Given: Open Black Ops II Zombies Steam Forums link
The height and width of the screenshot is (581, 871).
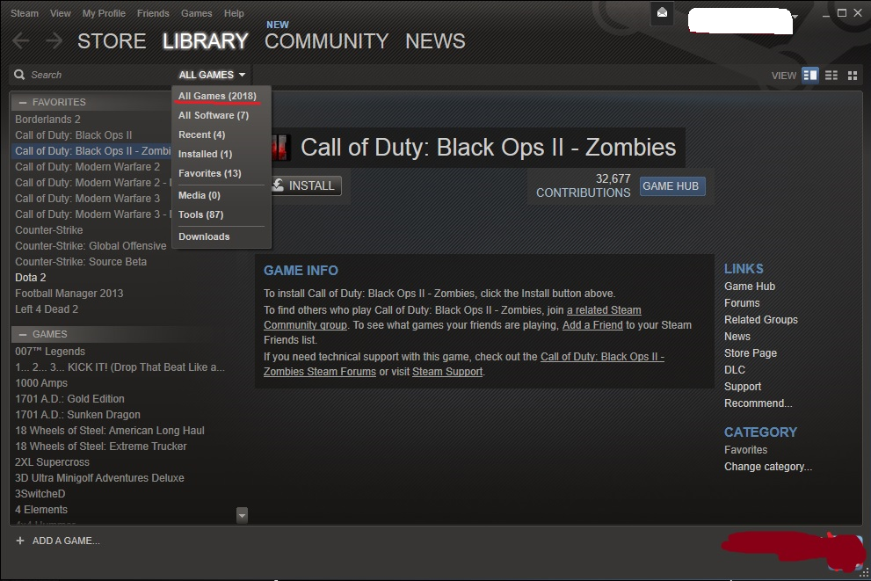Looking at the screenshot, I should point(464,364).
